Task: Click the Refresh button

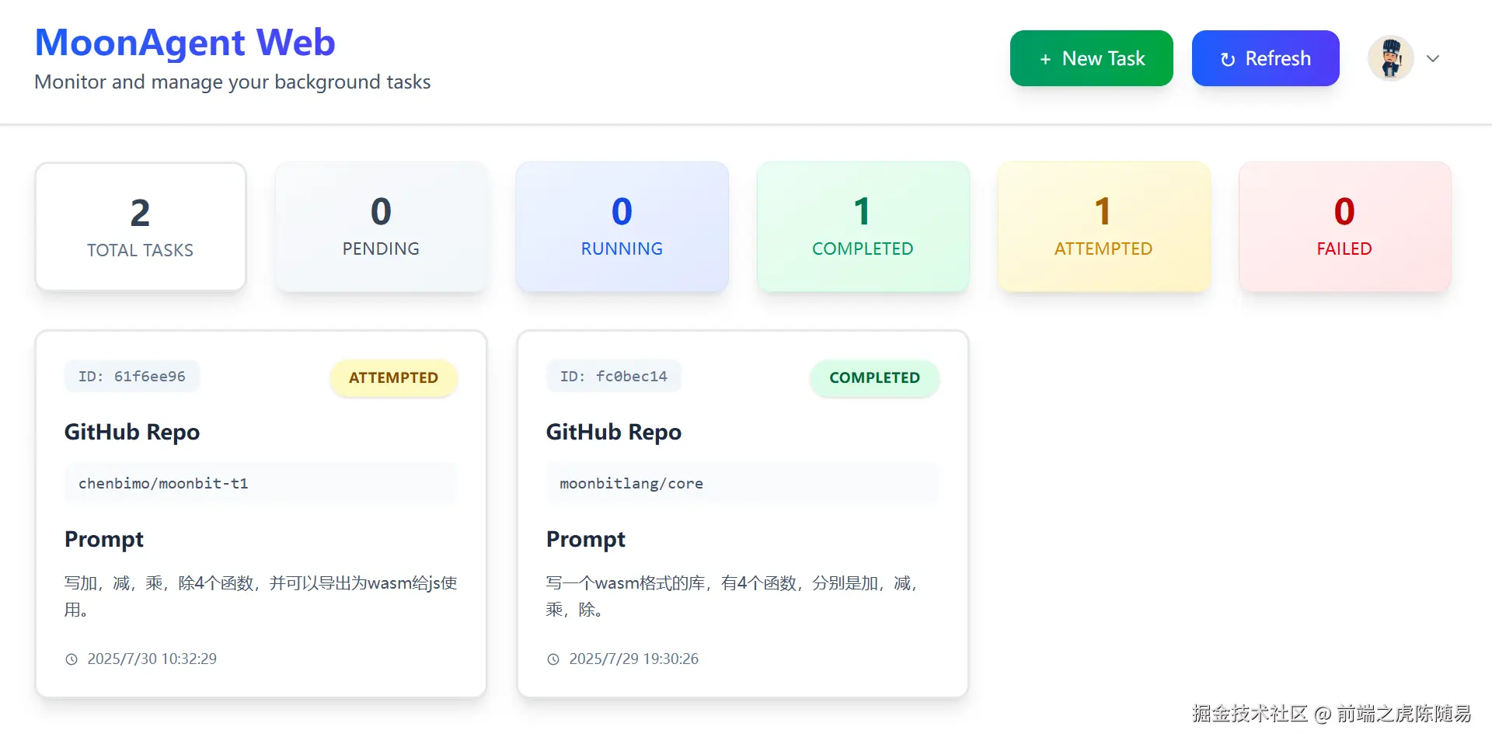Action: coord(1265,58)
